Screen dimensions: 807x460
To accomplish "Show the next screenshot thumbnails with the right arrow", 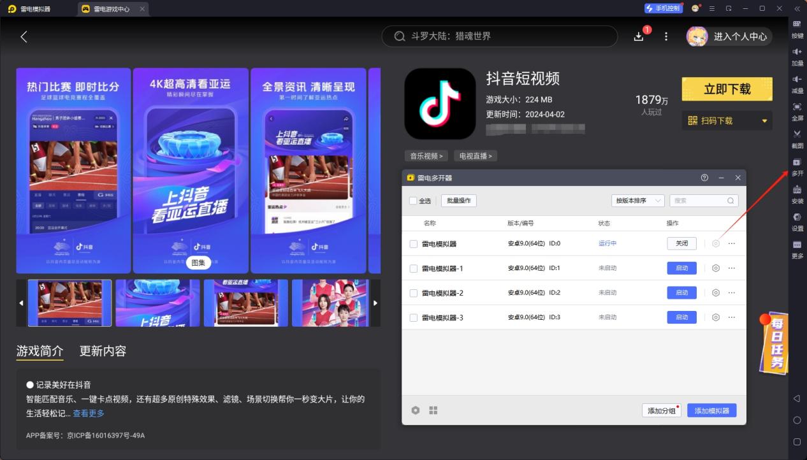I will tap(375, 303).
